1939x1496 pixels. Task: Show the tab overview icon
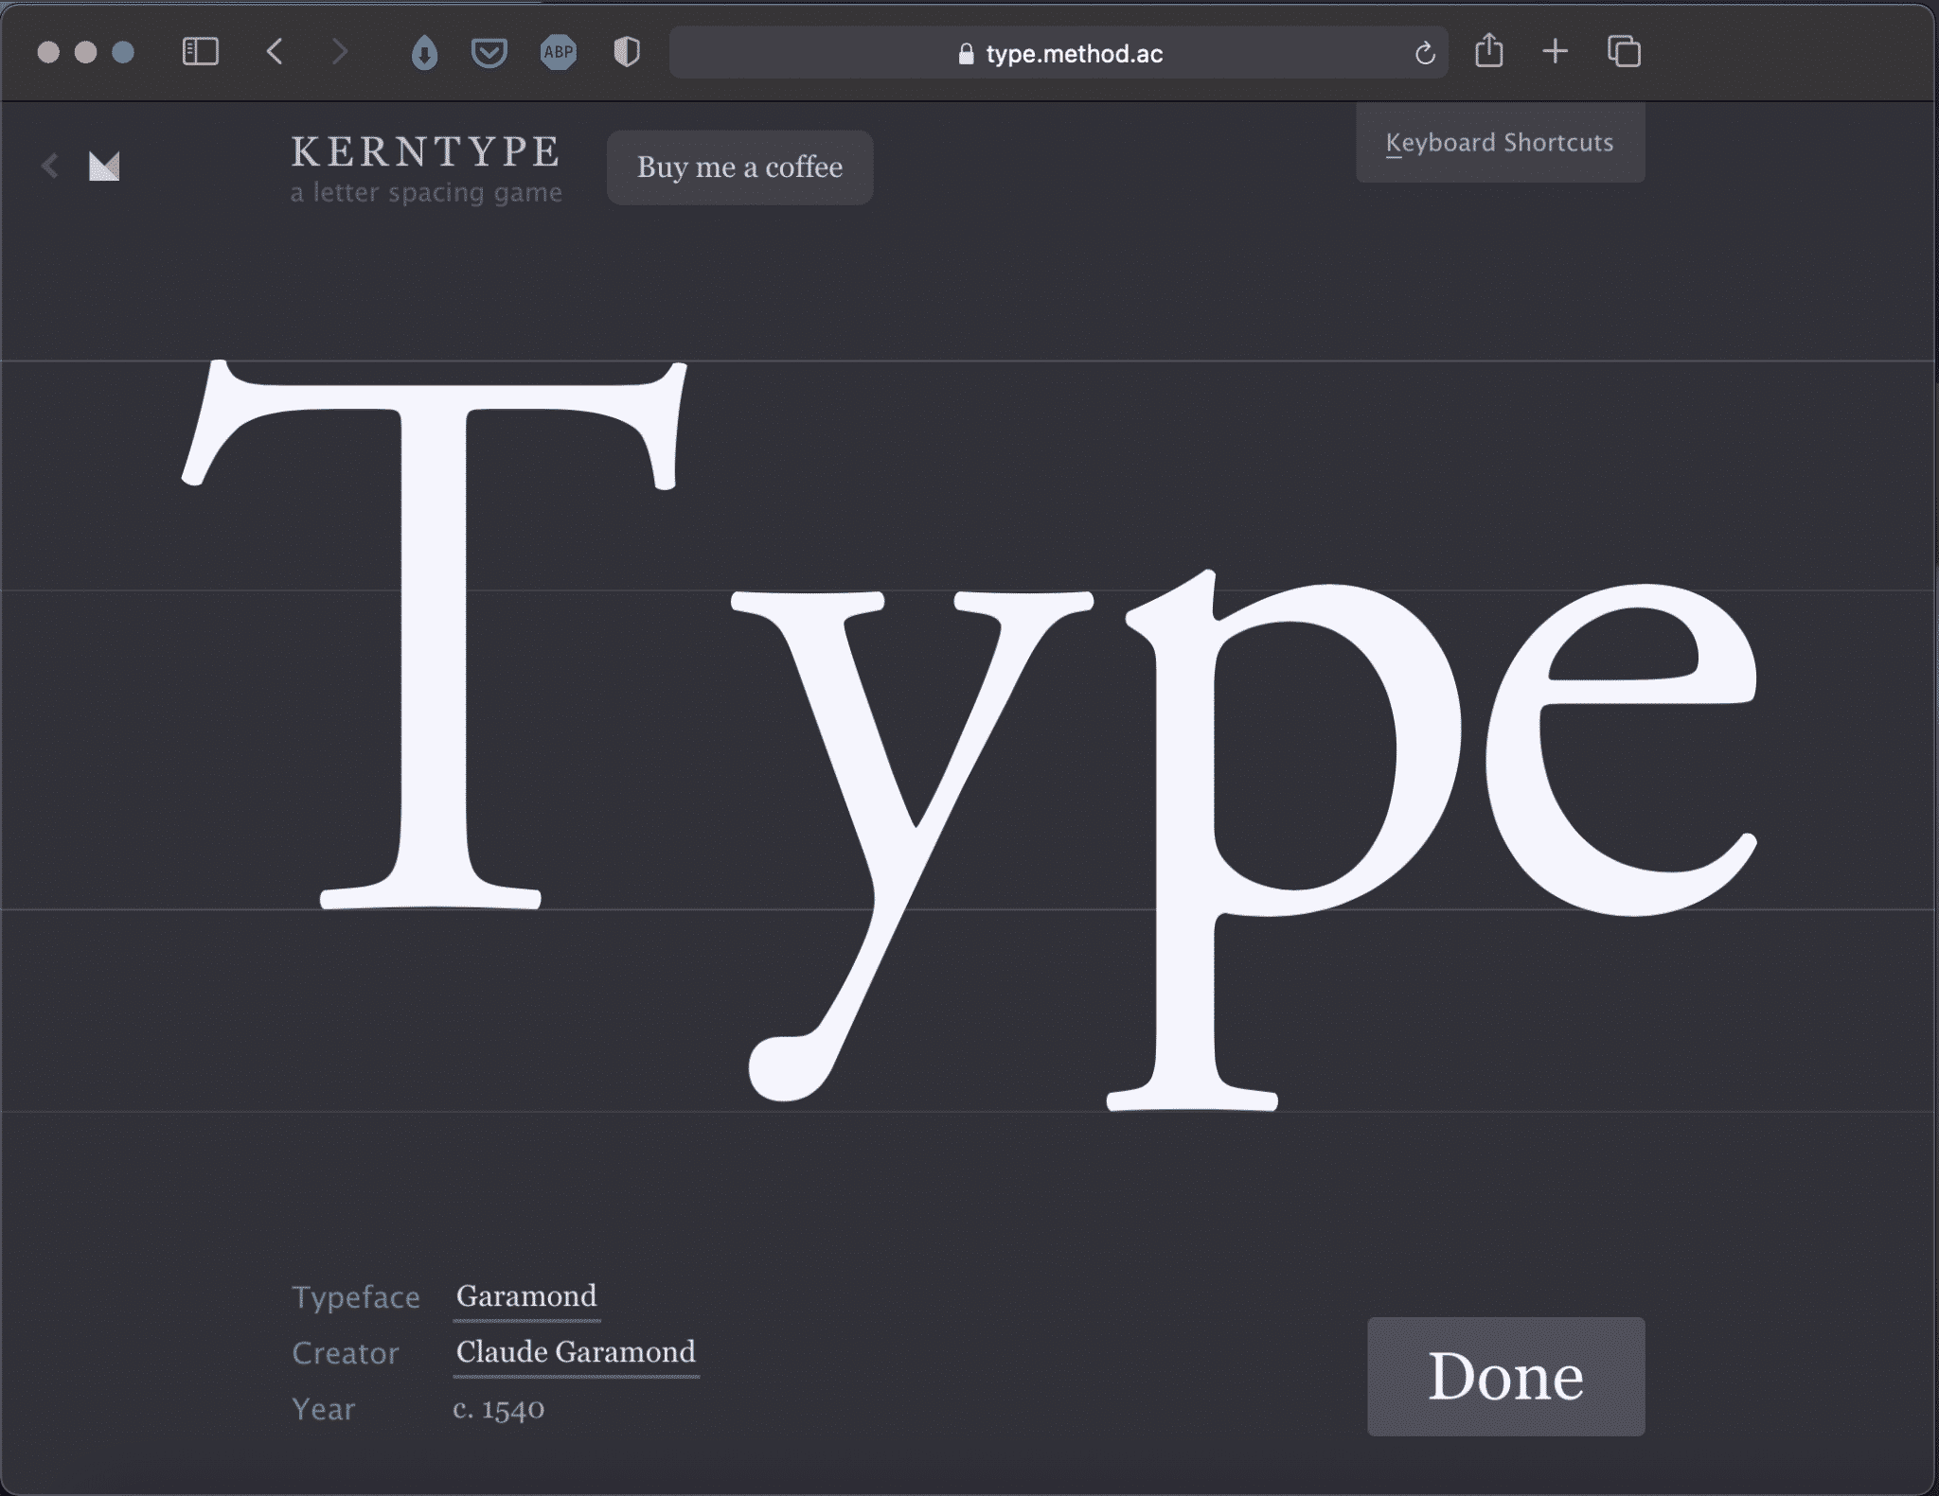point(1624,52)
